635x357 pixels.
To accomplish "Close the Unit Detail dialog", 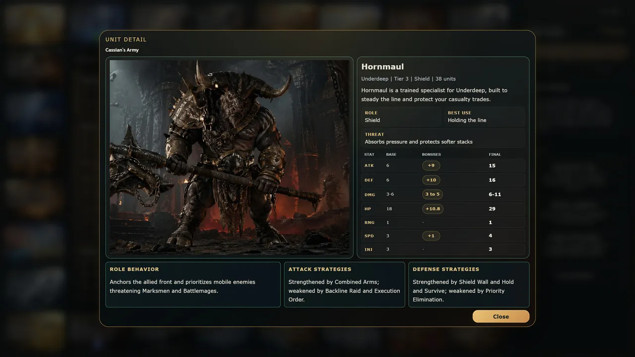I will [x=501, y=316].
